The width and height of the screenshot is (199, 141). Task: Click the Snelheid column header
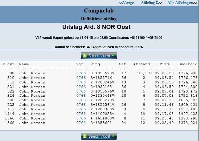[x=188, y=64]
